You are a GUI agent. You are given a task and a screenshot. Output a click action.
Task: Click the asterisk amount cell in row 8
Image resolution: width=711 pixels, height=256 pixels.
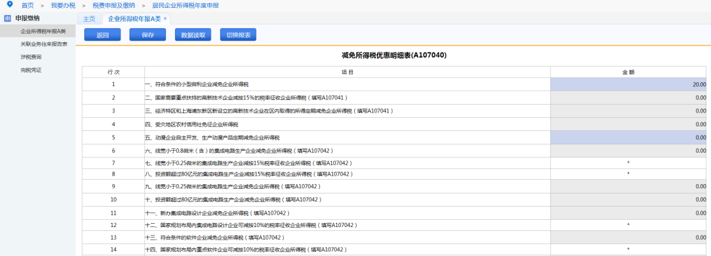tap(629, 174)
